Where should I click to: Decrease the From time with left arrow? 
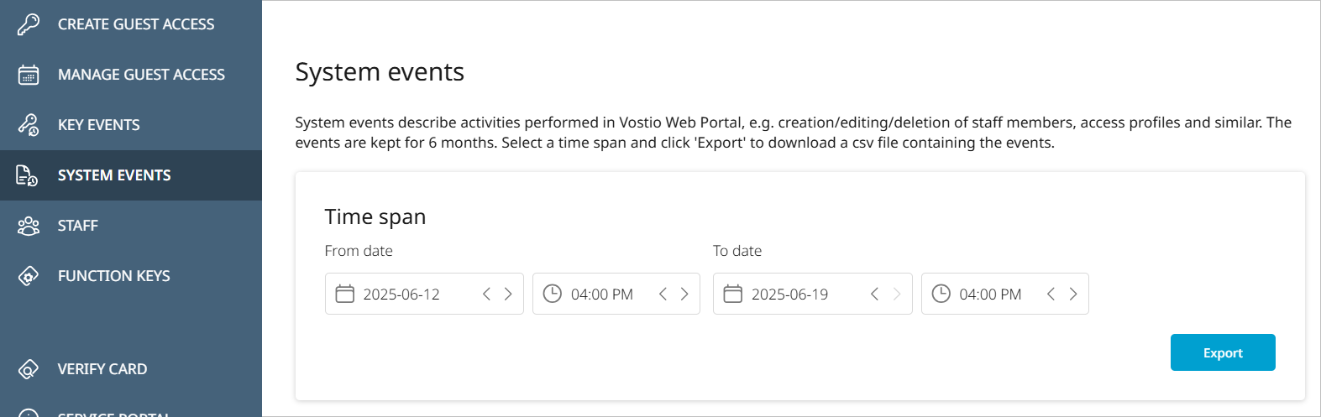tap(663, 294)
